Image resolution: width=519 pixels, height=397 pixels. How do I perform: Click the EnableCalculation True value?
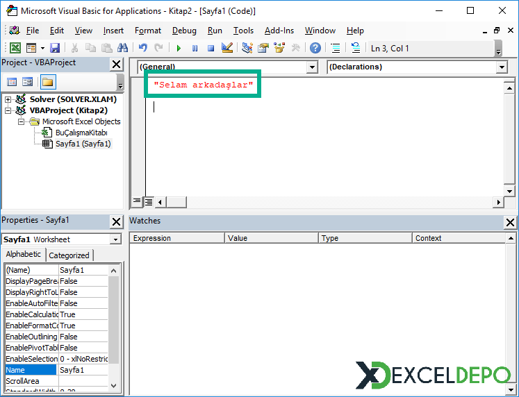pos(83,314)
